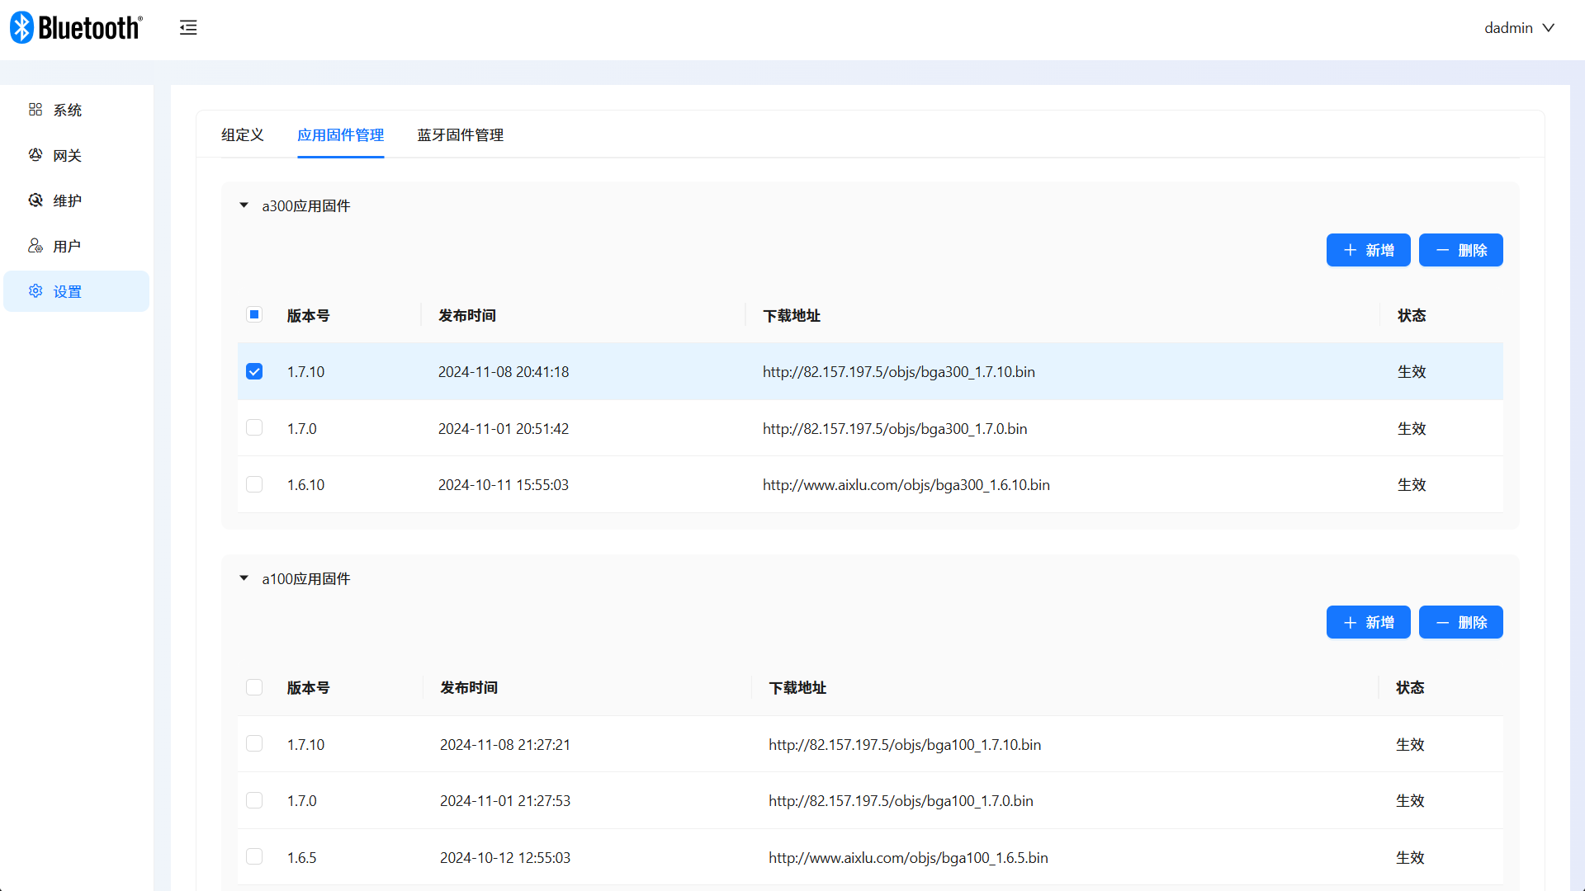Screen dimensions: 1585x891
Task: Open 网关 gateway sidebar icon
Action: click(35, 155)
